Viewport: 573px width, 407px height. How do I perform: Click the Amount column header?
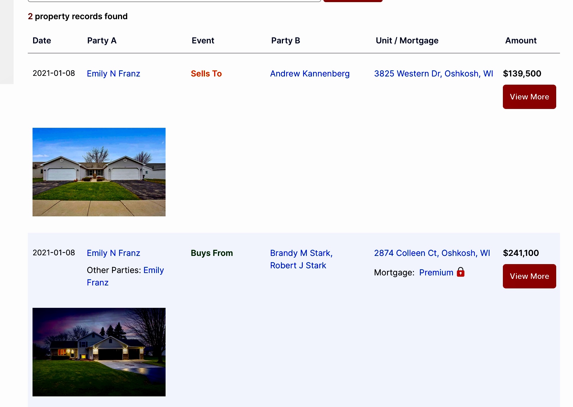pyautogui.click(x=521, y=40)
